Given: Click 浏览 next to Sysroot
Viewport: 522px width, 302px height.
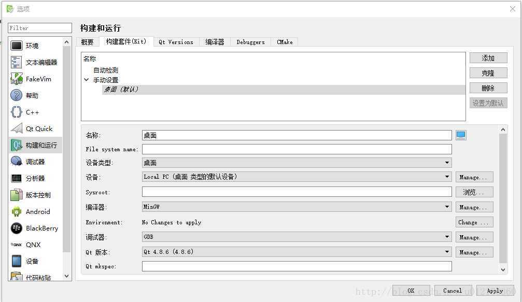Looking at the screenshot, I should click(474, 192).
